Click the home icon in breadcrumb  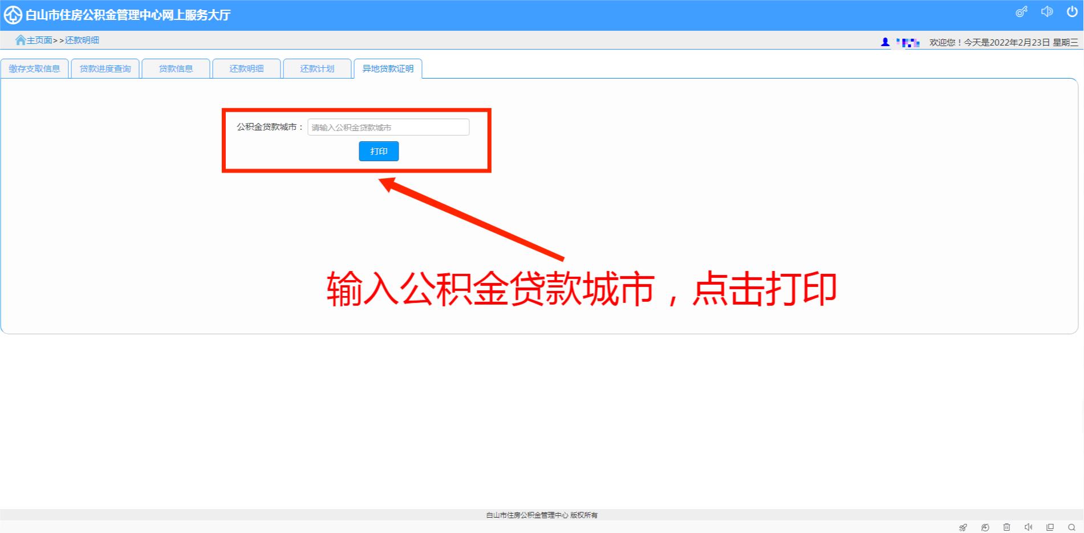[21, 40]
